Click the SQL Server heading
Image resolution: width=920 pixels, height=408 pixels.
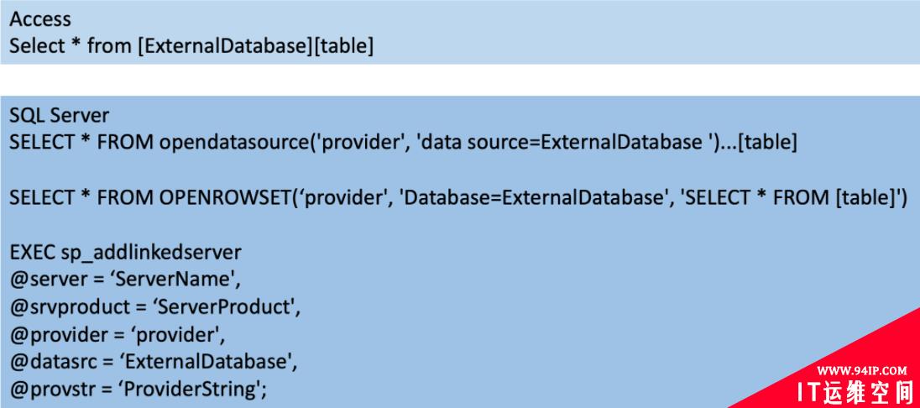59,116
